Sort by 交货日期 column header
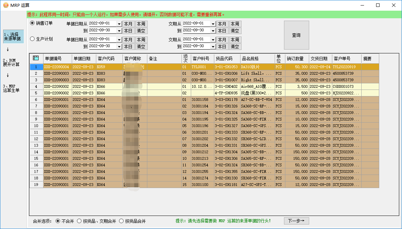The image size is (402, 229). (320, 59)
